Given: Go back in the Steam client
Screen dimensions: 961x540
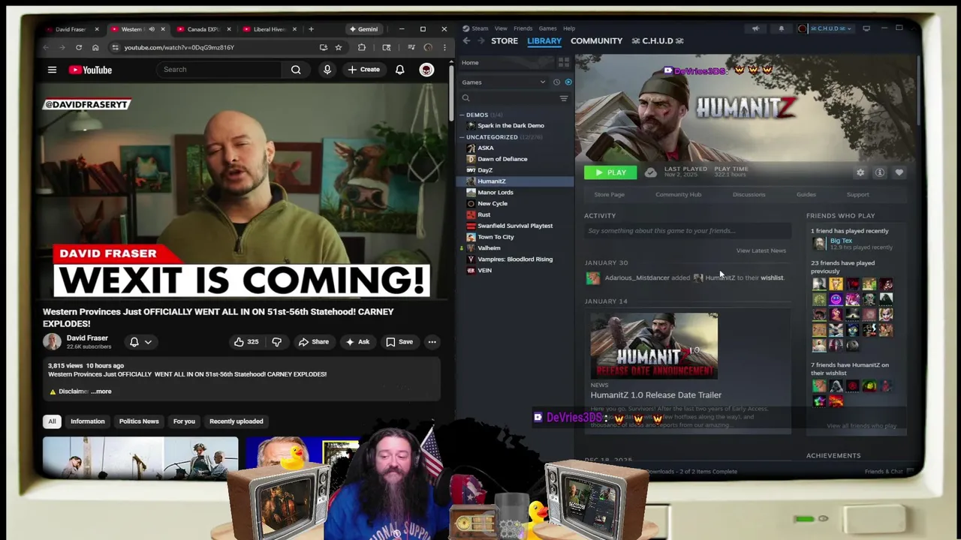Looking at the screenshot, I should 466,40.
